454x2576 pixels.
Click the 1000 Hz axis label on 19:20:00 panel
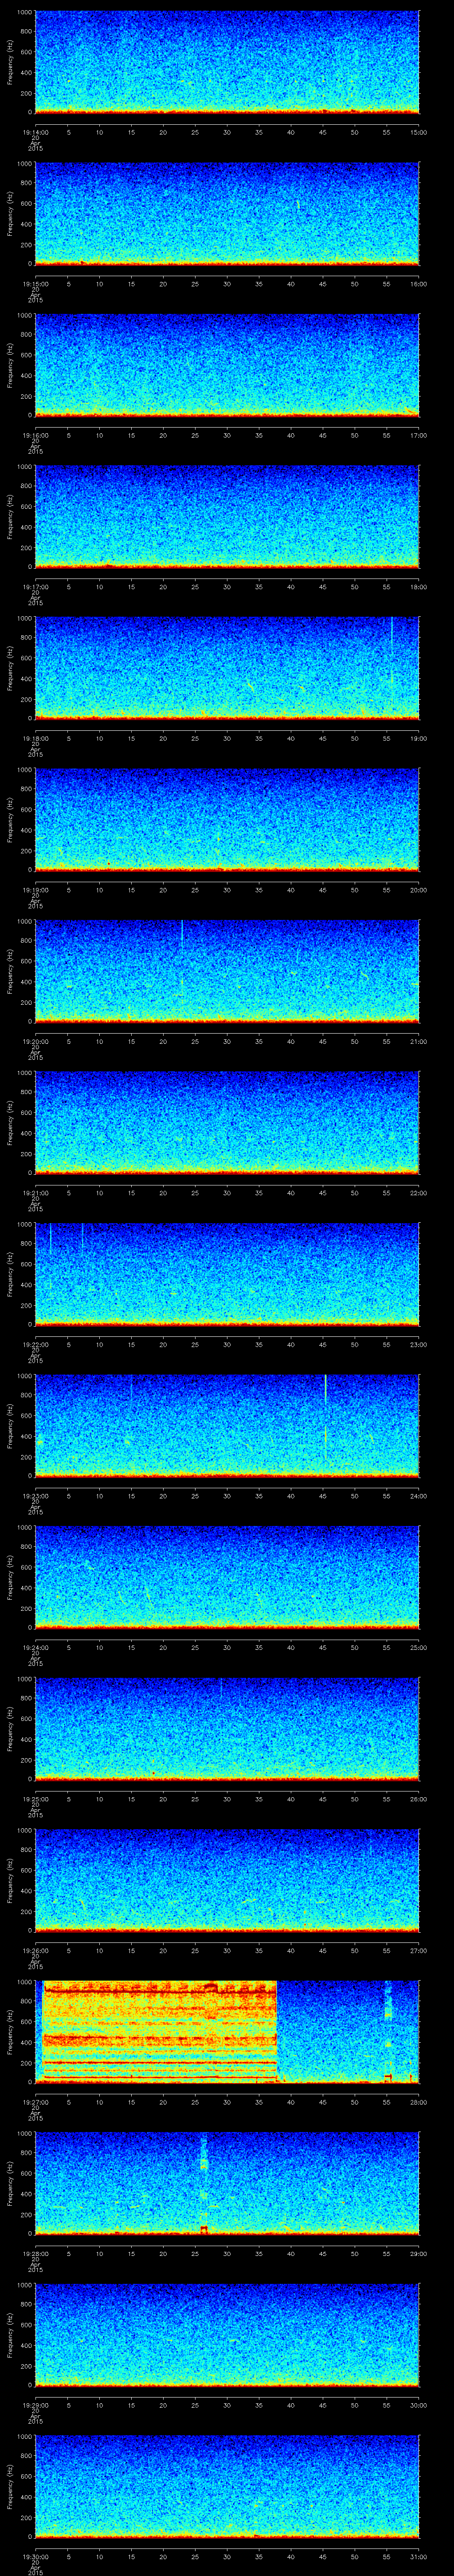coord(24,922)
